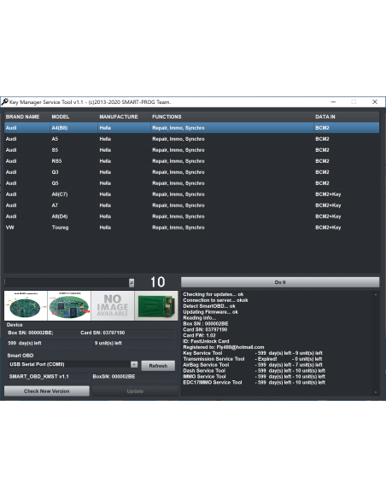Click the search magnifier icon

click(132, 282)
